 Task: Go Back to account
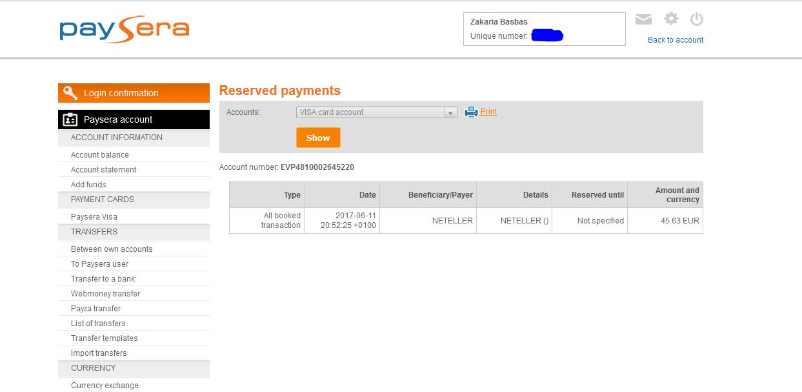pos(676,40)
